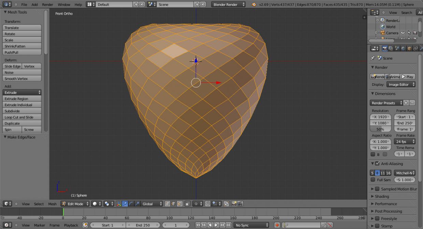423x229 pixels.
Task: Click the Shrink/Fatten button
Action: click(x=22, y=46)
